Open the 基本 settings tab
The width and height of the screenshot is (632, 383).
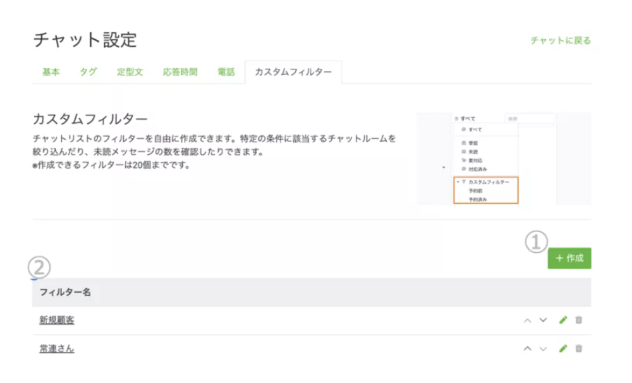[51, 72]
